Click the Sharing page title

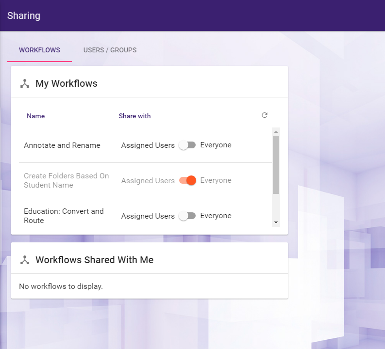click(24, 16)
